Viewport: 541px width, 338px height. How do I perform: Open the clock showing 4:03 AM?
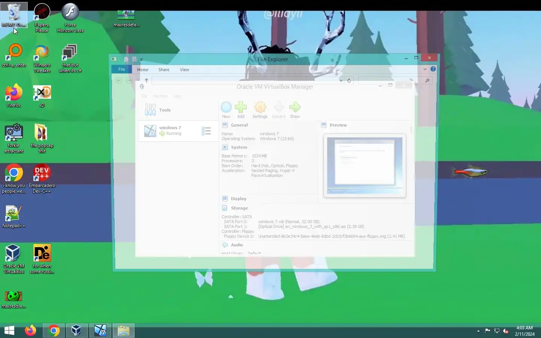[x=524, y=331]
